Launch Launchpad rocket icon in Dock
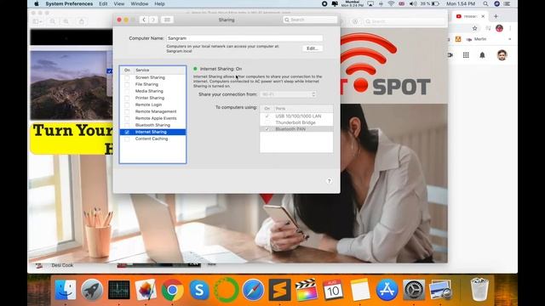Screen dimensions: 545x306 pos(92,290)
